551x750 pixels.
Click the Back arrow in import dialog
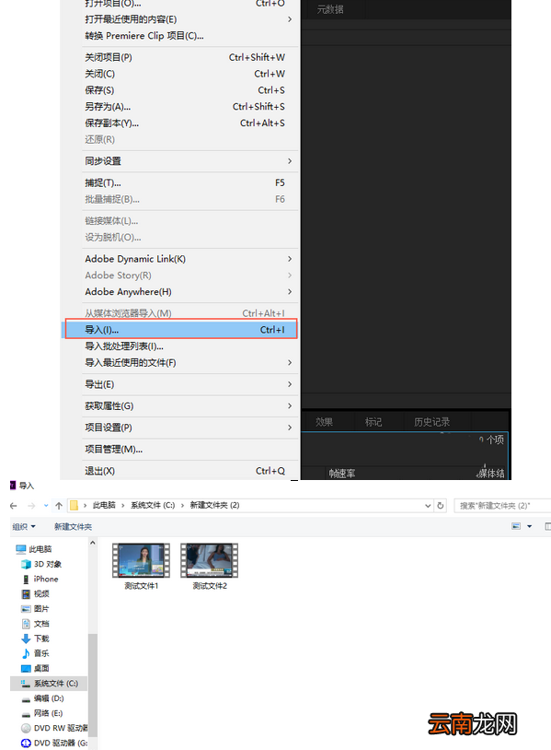14,506
